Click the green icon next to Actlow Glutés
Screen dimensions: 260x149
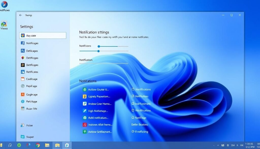(x=85, y=89)
